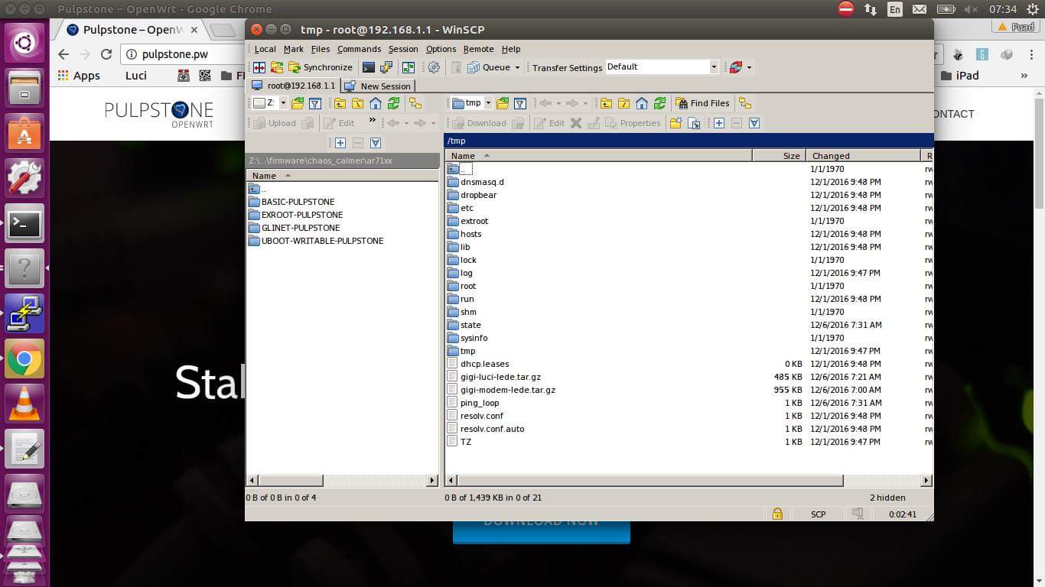Go to remote home directory icon

[641, 103]
